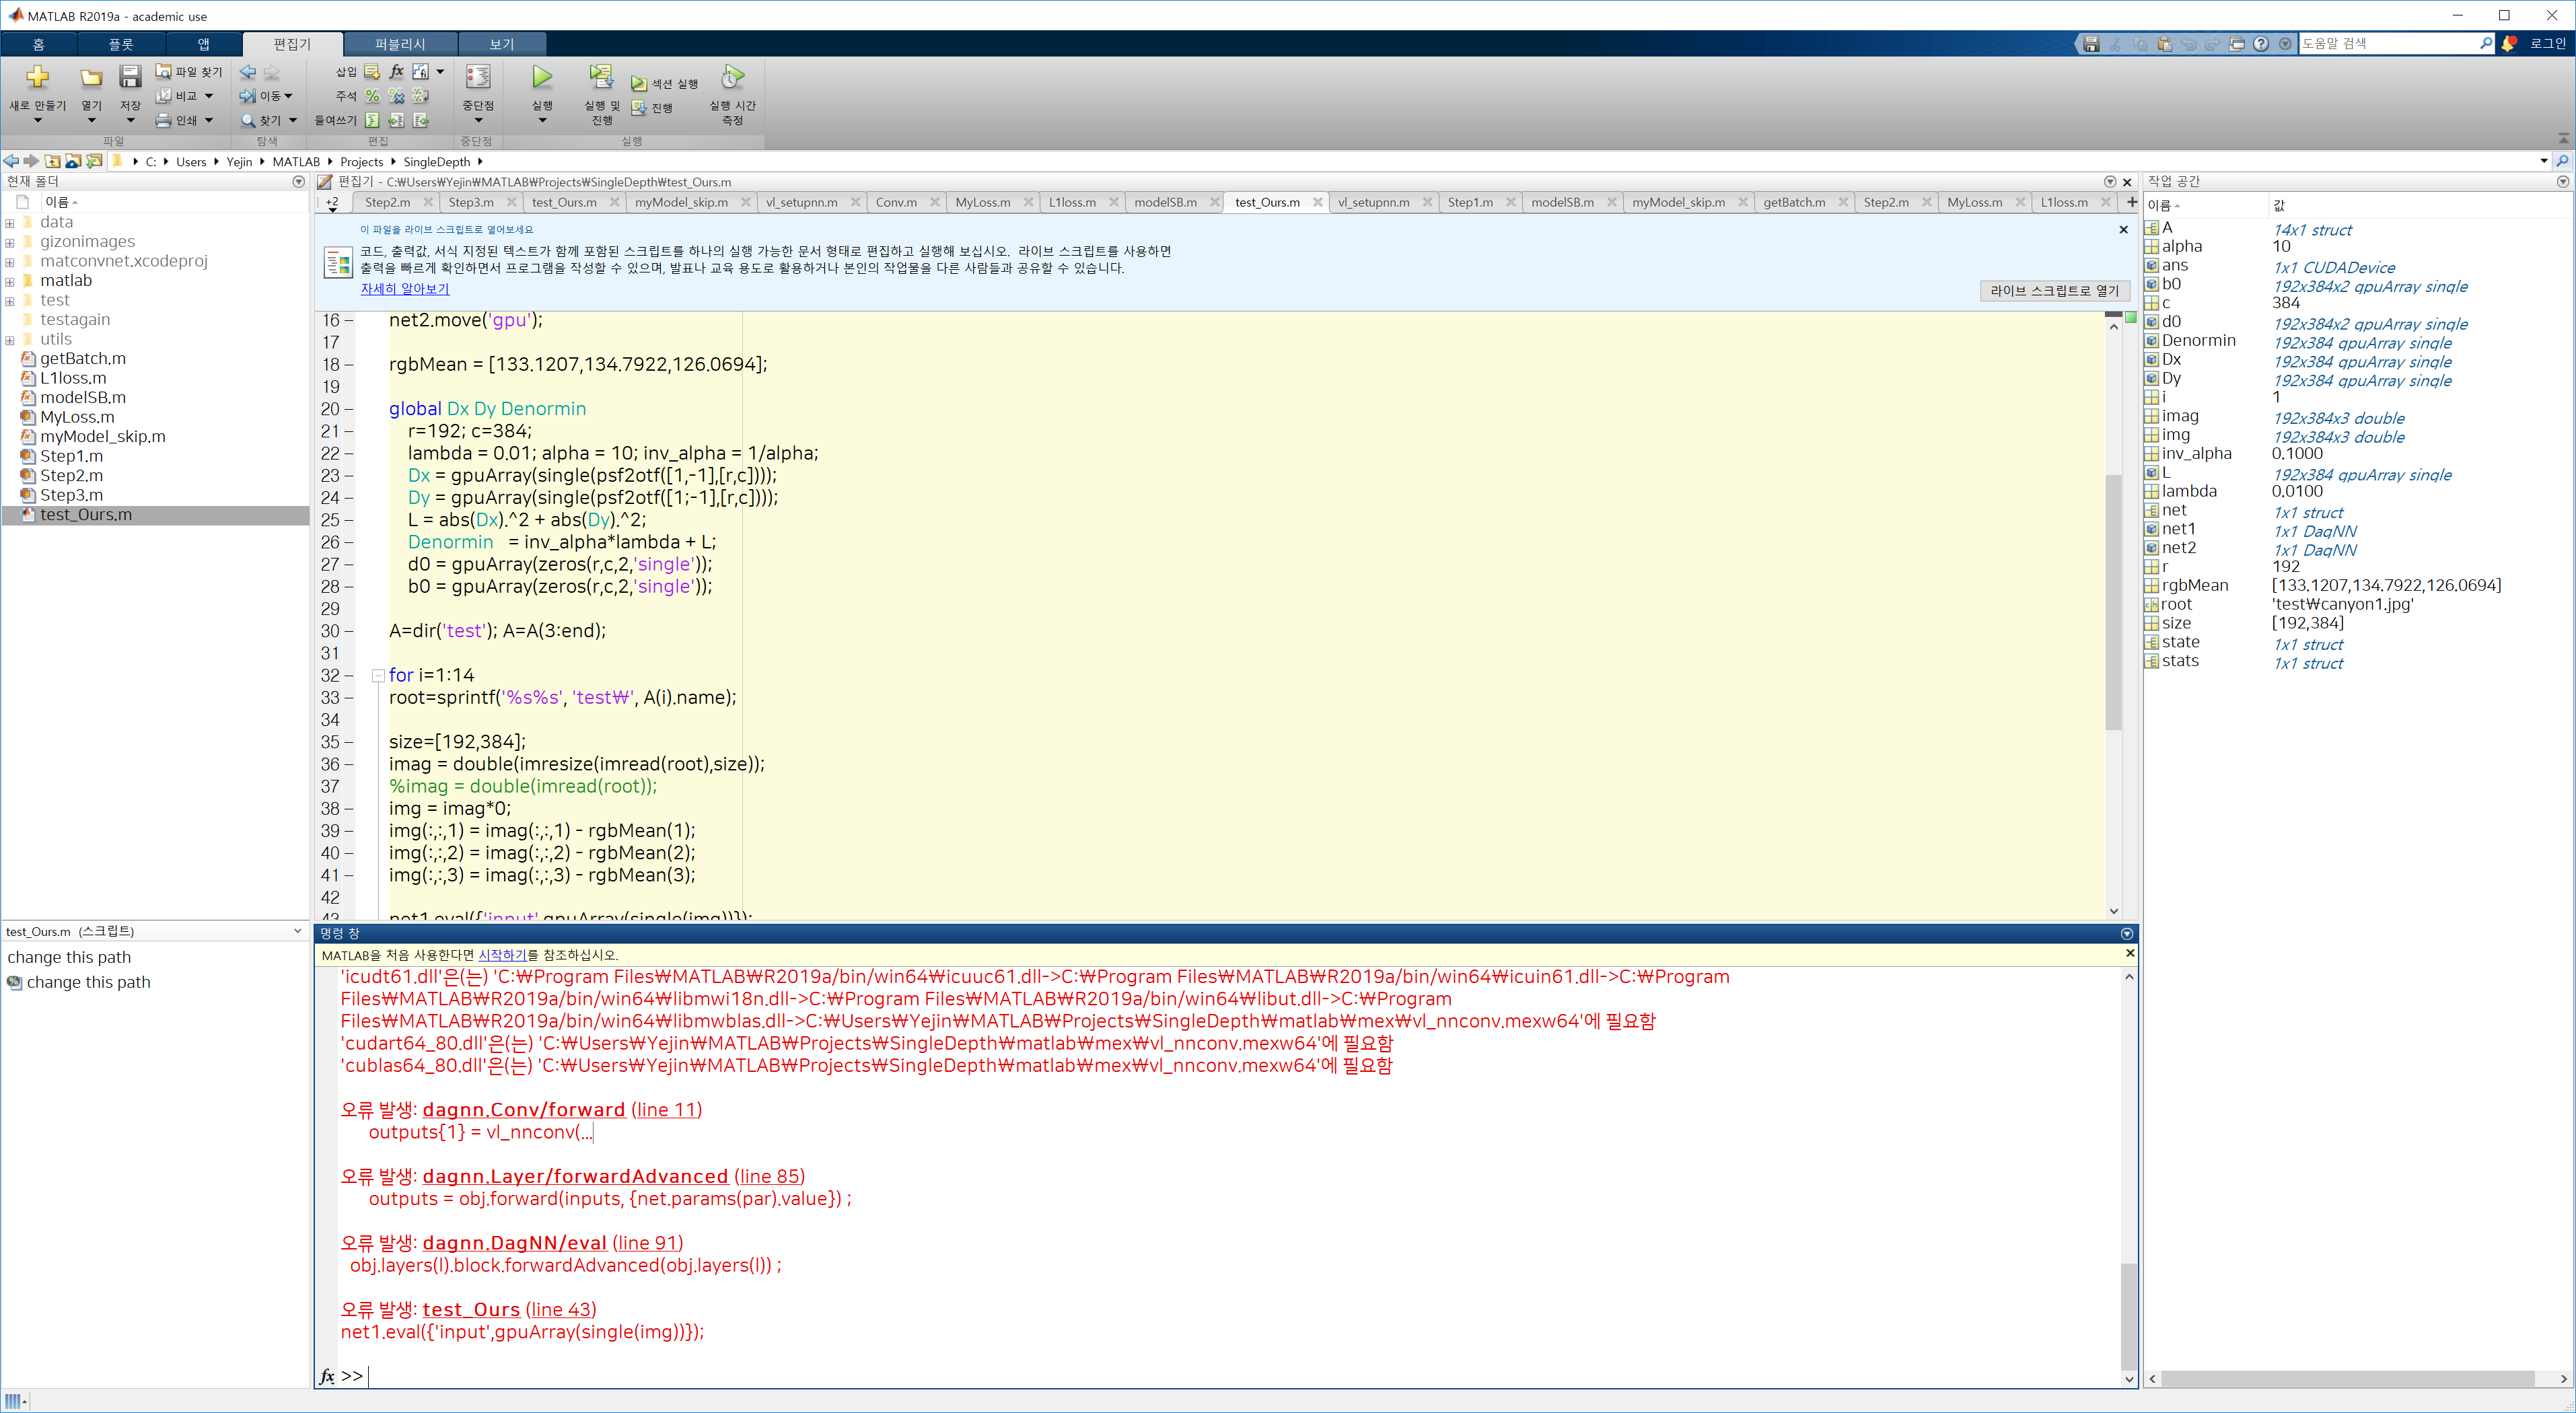Click the green Run (실행) button
2576x1413 pixels.
[x=541, y=78]
